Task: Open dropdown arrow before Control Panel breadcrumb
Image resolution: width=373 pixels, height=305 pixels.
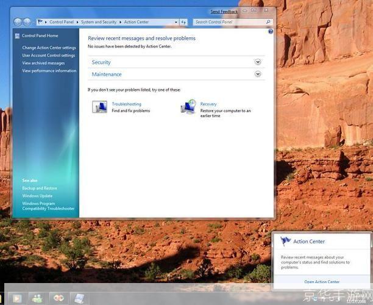Action: pos(46,22)
